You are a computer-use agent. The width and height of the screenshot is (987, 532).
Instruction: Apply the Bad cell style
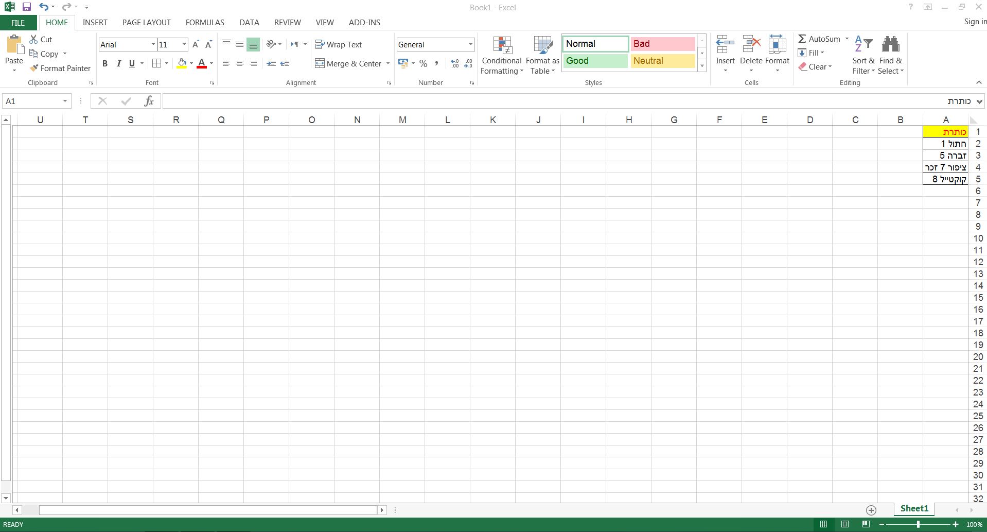coord(663,44)
